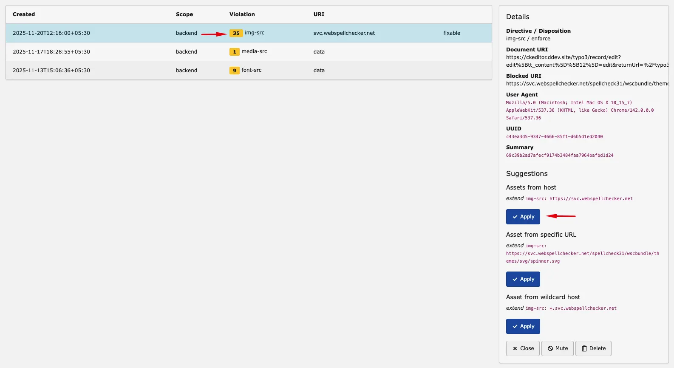Viewport: 674px width, 368px height.
Task: Click the 'Scope' column header
Action: (184, 14)
